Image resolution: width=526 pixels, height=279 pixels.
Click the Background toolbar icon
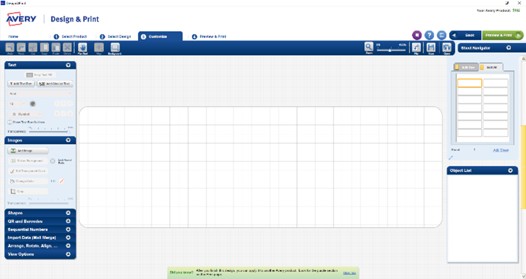(115, 48)
